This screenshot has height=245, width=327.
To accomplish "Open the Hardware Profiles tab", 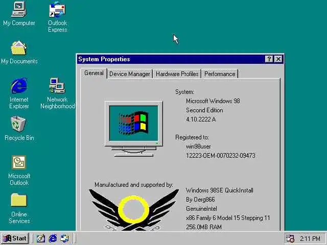I will [177, 74].
